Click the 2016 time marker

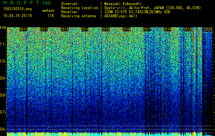[x=126, y=29]
